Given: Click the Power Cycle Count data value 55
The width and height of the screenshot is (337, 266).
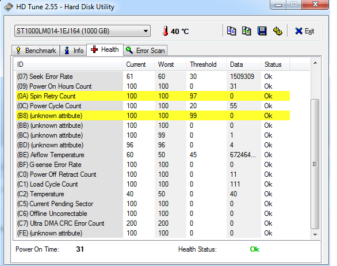Looking at the screenshot, I should 233,106.
